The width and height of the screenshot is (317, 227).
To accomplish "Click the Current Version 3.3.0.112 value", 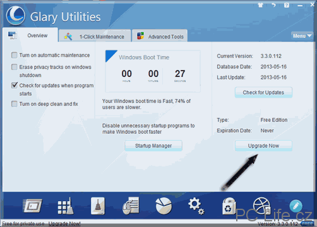I will [271, 56].
